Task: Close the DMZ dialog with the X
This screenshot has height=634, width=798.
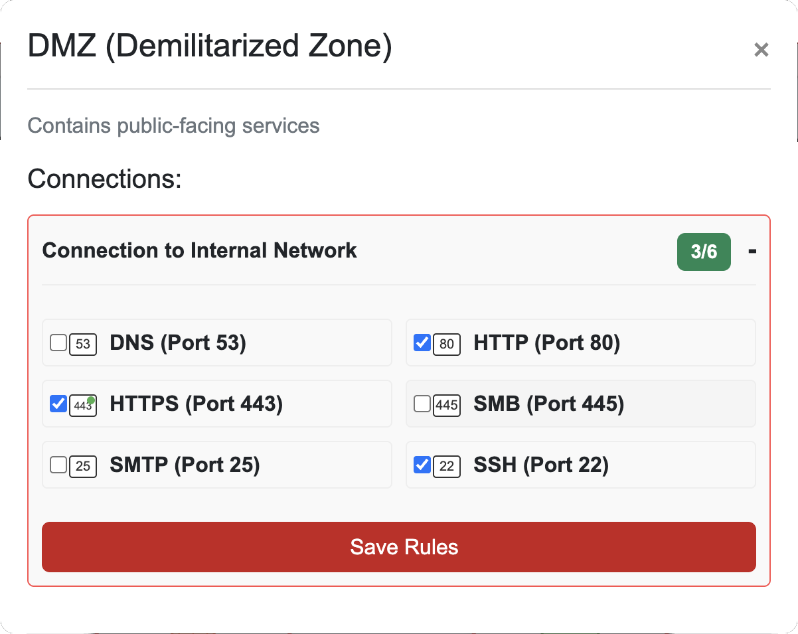Action: 761,50
